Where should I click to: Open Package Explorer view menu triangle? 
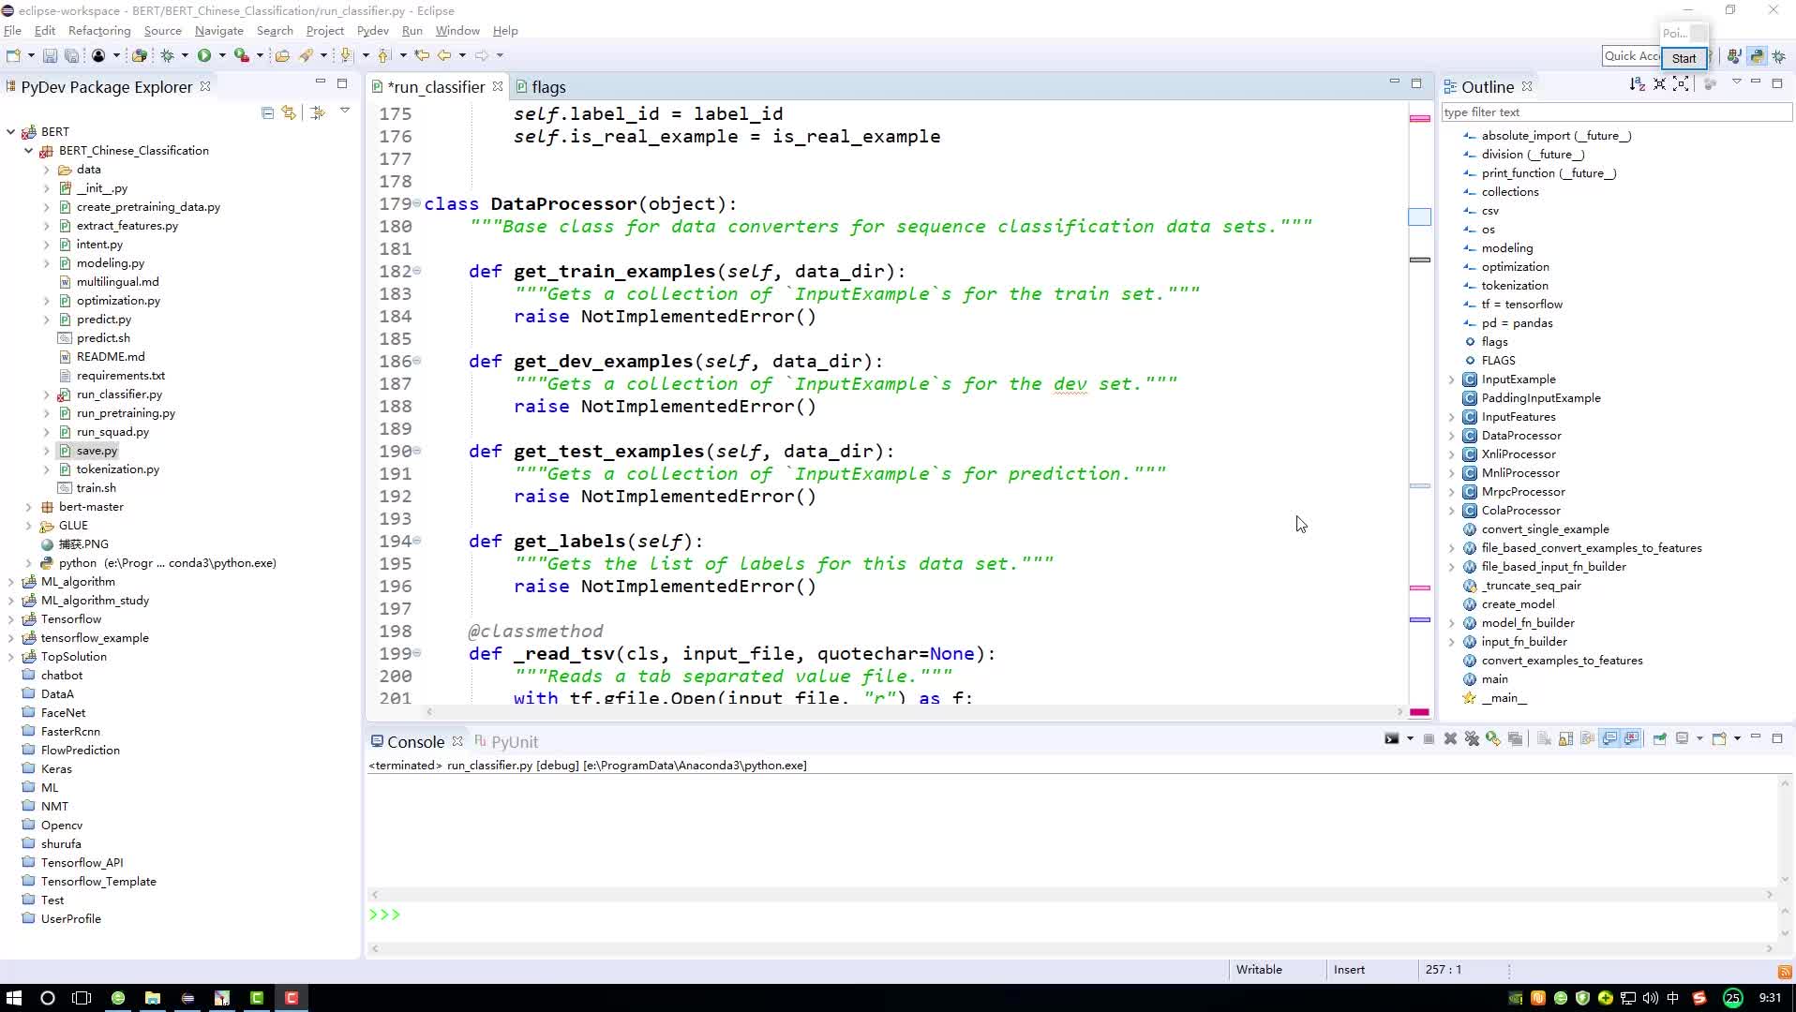(x=345, y=112)
